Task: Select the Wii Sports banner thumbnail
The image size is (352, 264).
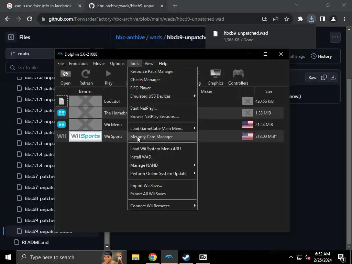Action: (x=86, y=136)
